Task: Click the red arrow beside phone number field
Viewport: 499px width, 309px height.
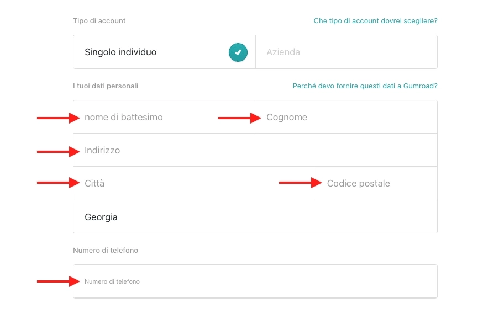Action: click(57, 281)
